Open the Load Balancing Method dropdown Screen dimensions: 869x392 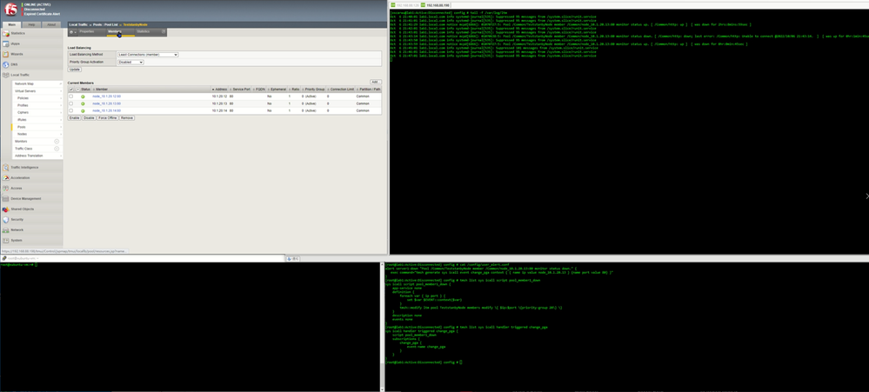(148, 55)
